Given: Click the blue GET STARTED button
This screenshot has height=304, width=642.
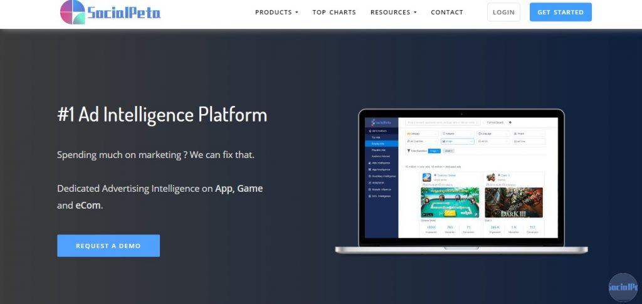Looking at the screenshot, I should tap(560, 13).
